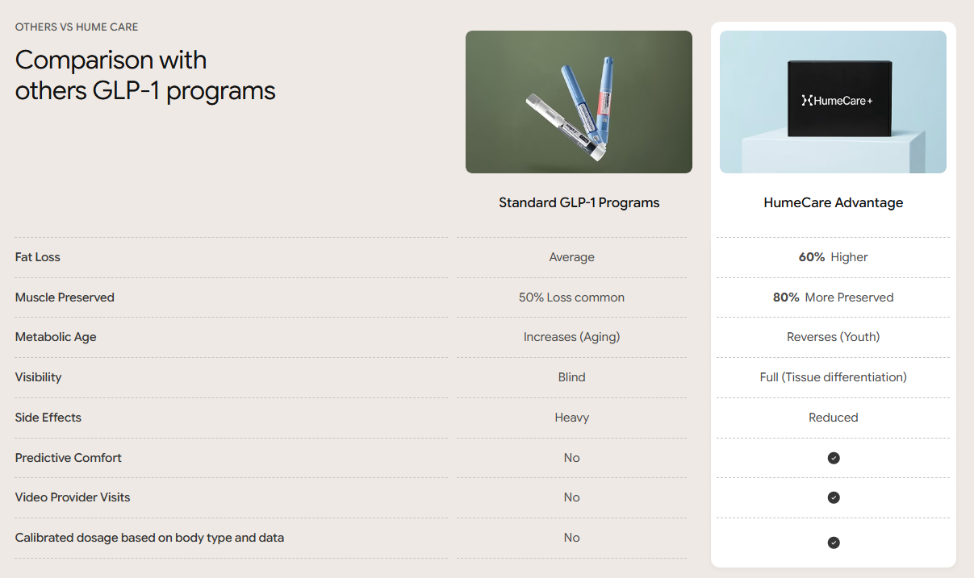
Task: Click the Reverses (Youth) cell
Action: click(833, 337)
